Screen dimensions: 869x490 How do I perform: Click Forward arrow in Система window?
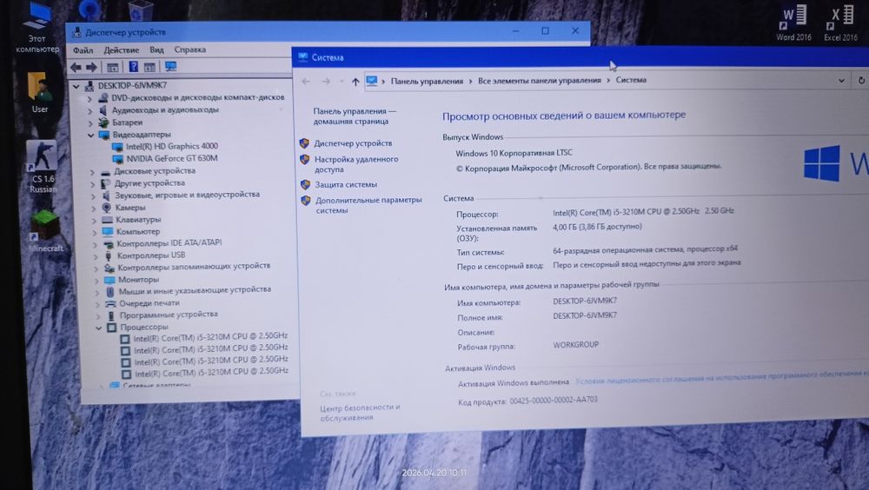pyautogui.click(x=326, y=82)
